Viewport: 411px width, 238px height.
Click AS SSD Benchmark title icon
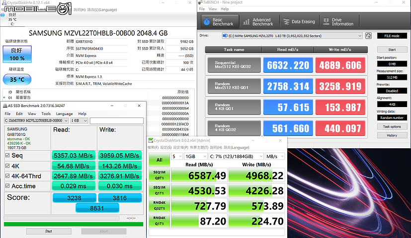tap(5, 106)
